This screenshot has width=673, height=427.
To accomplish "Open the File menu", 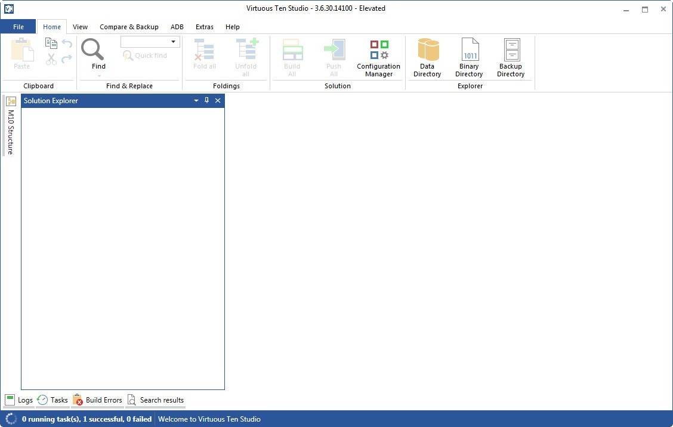I will tap(18, 27).
